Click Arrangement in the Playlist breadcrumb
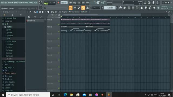 (x=74, y=12)
